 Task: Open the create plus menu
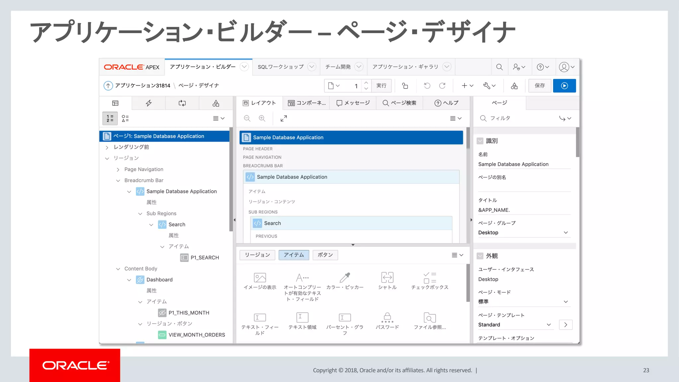(x=467, y=86)
